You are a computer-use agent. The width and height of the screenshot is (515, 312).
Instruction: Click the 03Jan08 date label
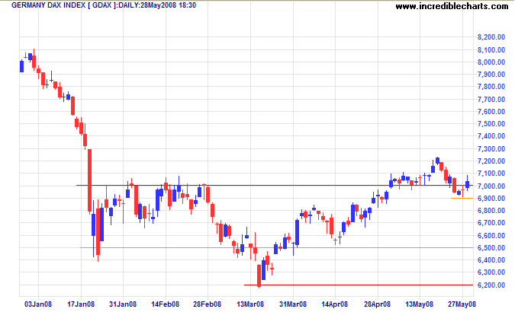(38, 304)
